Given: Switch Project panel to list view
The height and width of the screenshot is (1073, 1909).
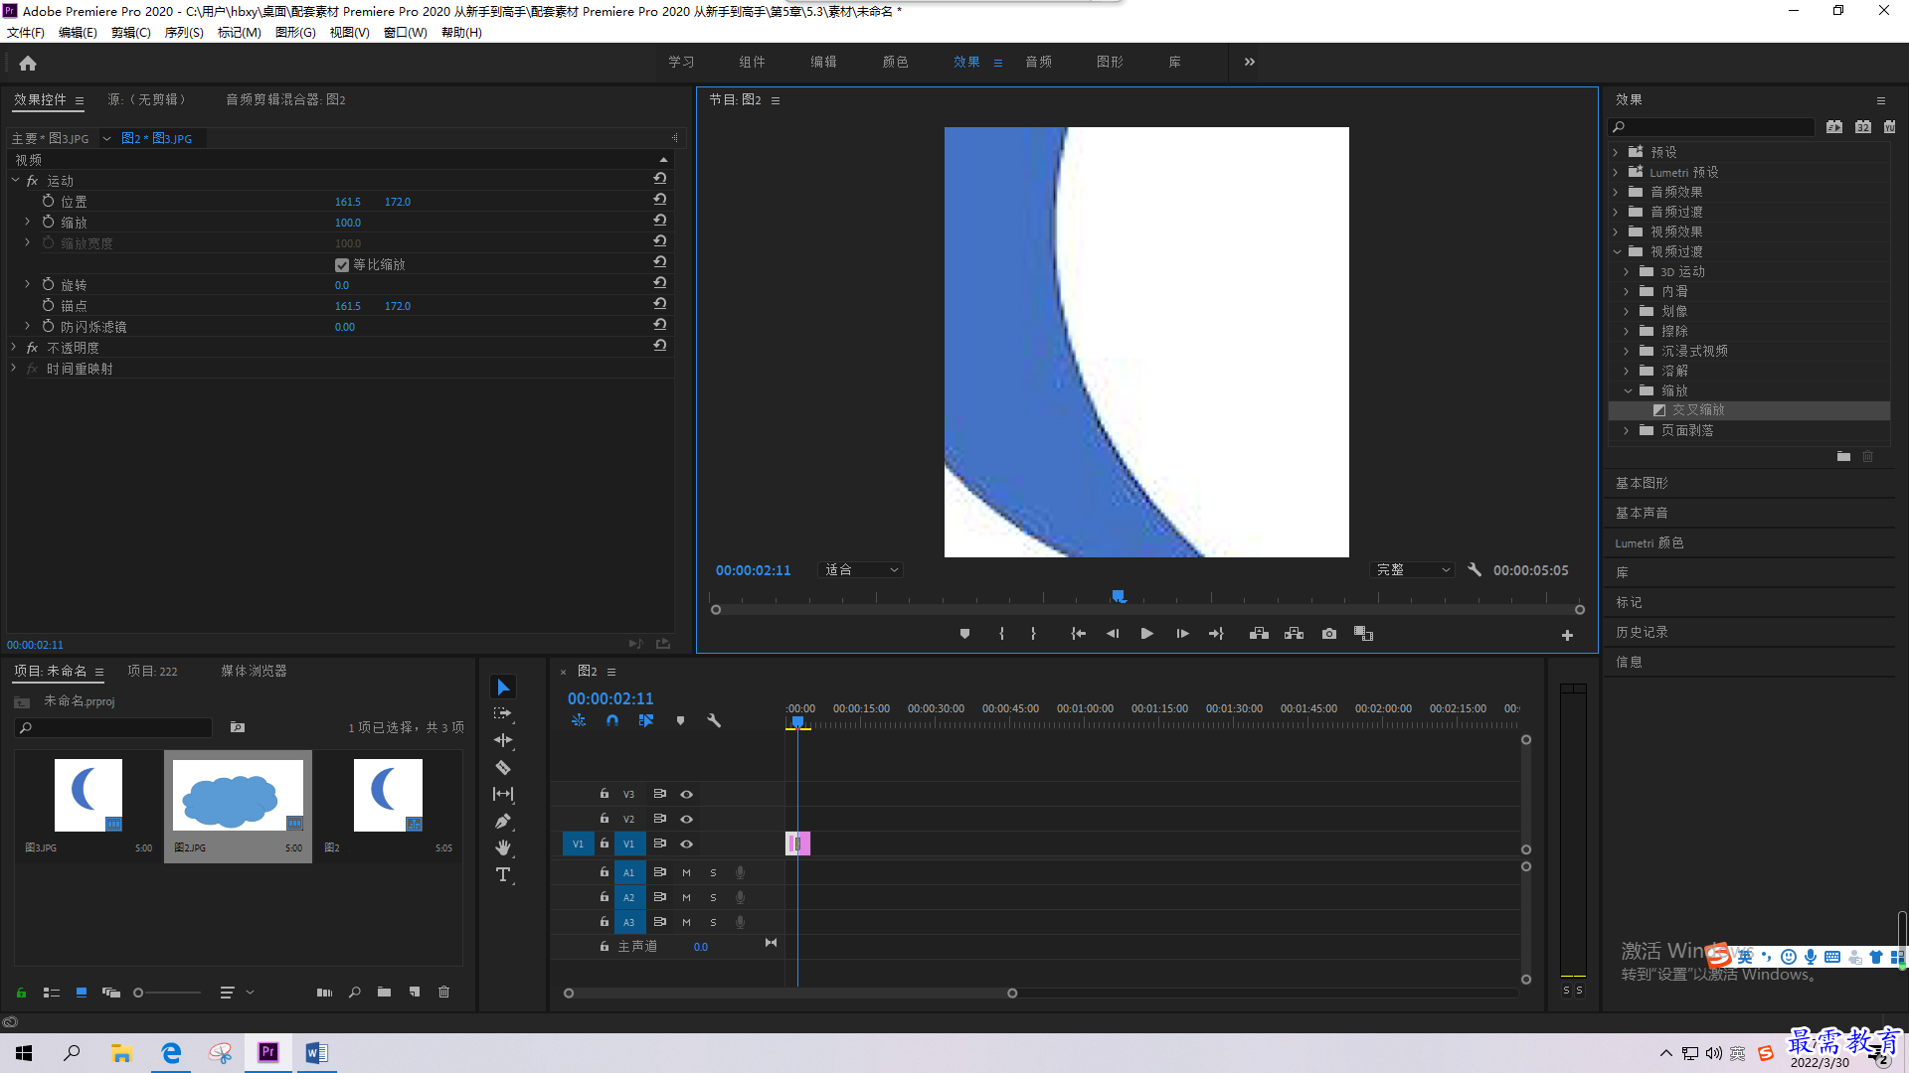Looking at the screenshot, I should point(52,992).
